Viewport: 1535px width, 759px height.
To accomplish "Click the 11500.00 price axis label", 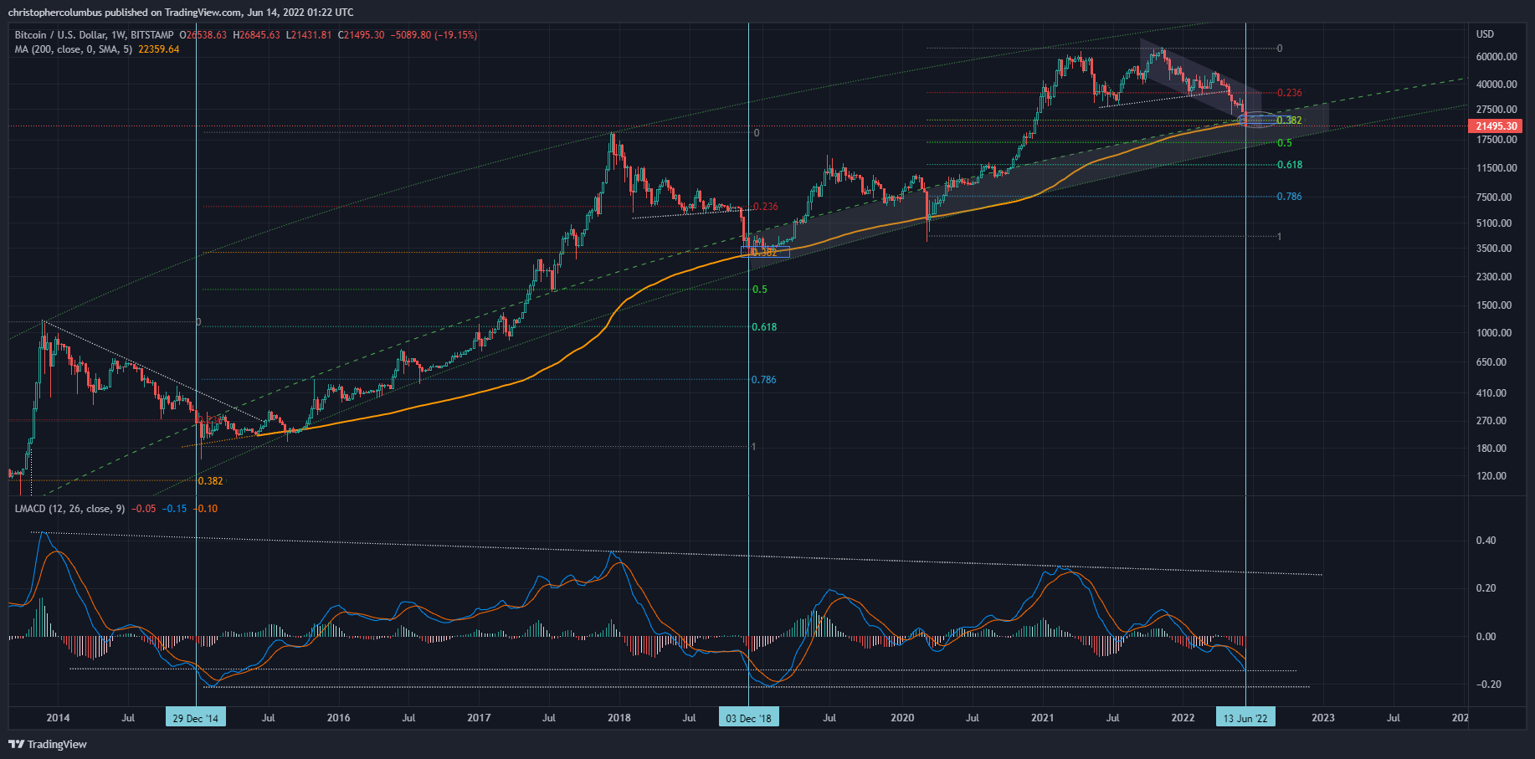I will pyautogui.click(x=1496, y=168).
